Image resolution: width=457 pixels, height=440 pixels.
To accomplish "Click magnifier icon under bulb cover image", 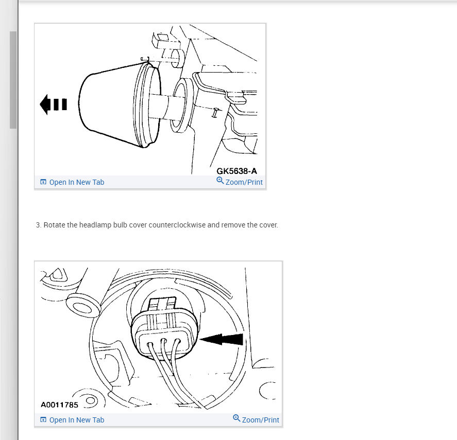I will tap(220, 181).
